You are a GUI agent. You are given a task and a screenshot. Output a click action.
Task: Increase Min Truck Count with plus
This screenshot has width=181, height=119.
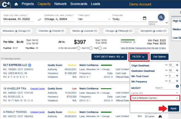tap(177, 76)
